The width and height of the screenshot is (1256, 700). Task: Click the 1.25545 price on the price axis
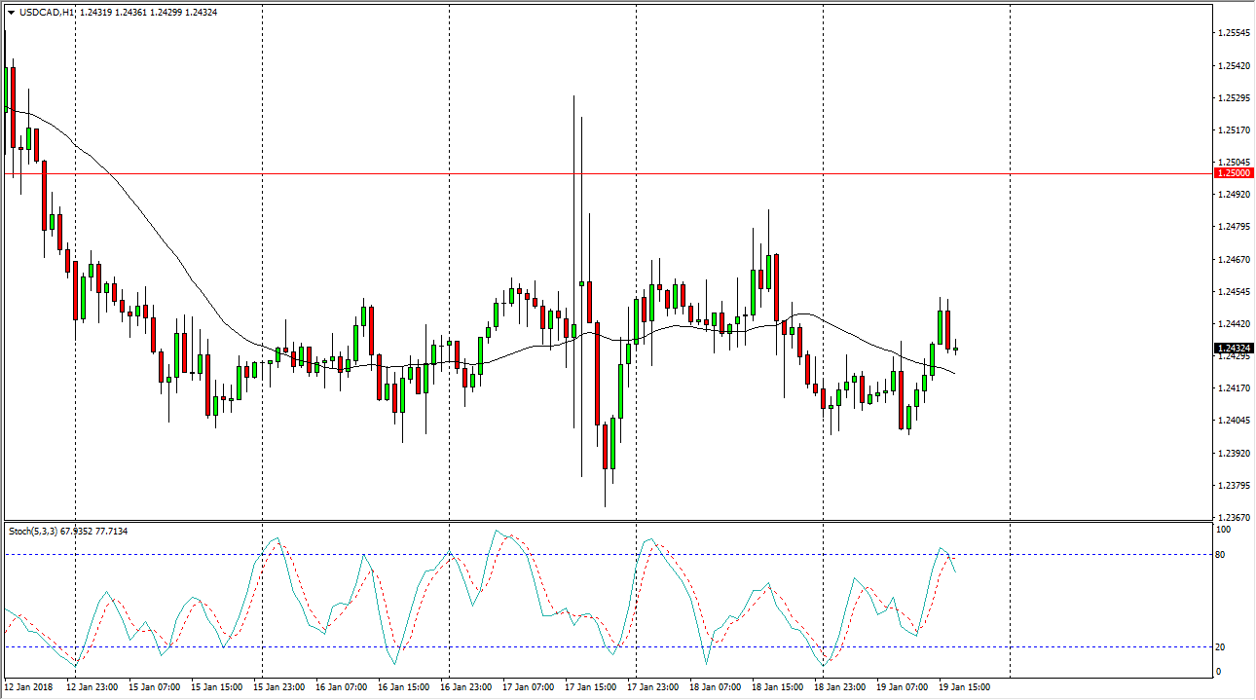[x=1234, y=33]
